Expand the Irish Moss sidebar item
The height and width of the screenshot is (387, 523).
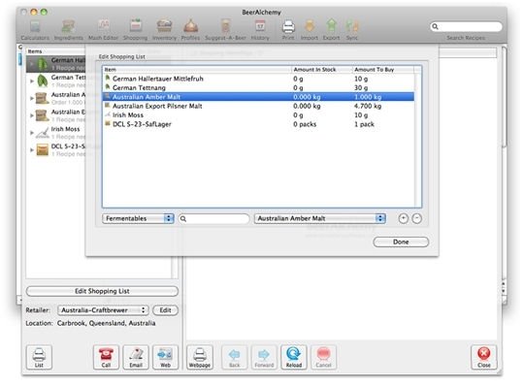pos(32,133)
